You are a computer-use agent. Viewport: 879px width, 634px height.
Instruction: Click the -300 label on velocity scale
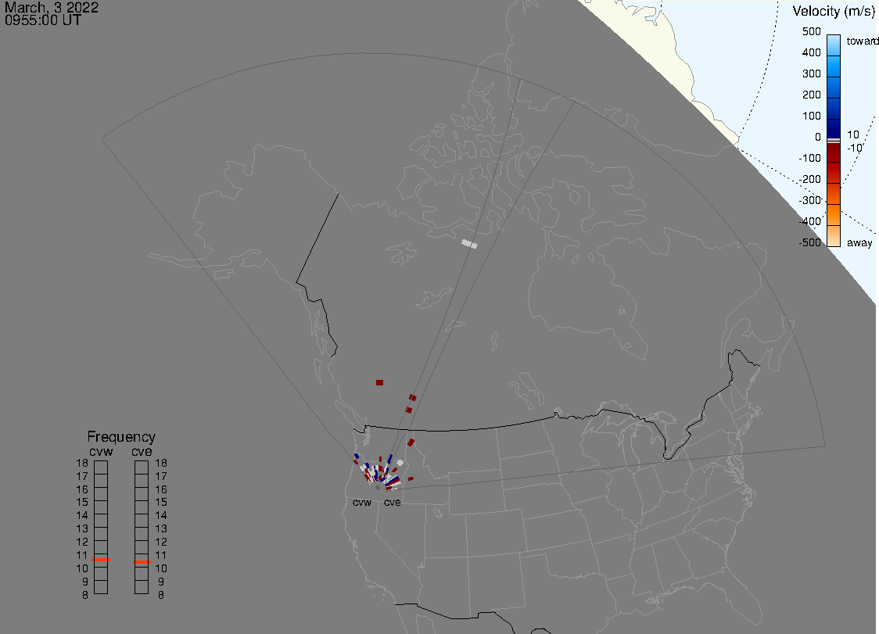pyautogui.click(x=810, y=200)
